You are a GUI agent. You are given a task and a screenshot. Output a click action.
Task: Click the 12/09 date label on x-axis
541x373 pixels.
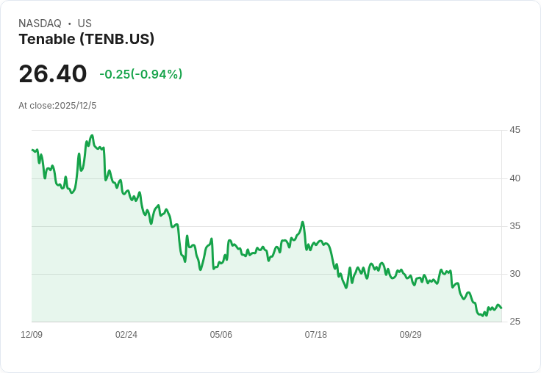pos(32,334)
